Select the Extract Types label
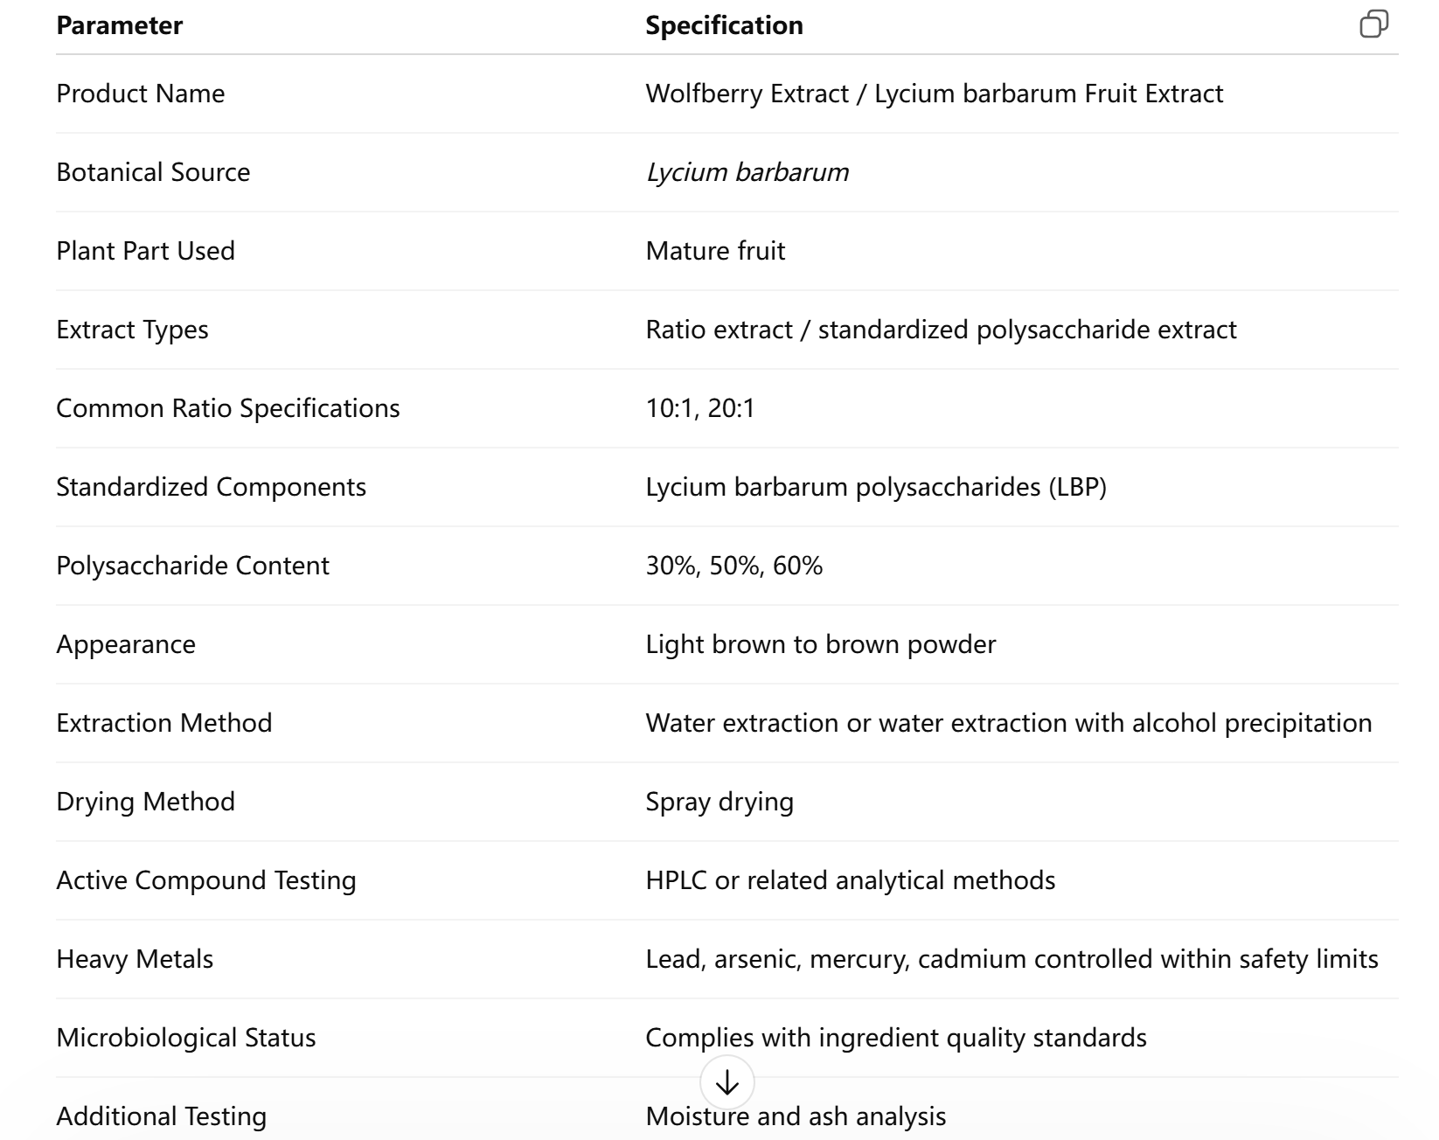The height and width of the screenshot is (1140, 1439). click(132, 330)
